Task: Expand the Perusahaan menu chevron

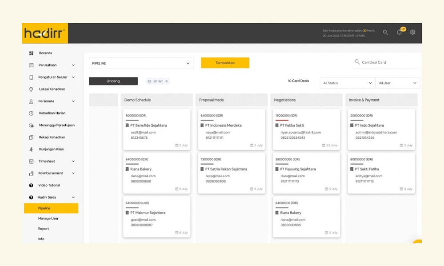Action: [x=73, y=65]
